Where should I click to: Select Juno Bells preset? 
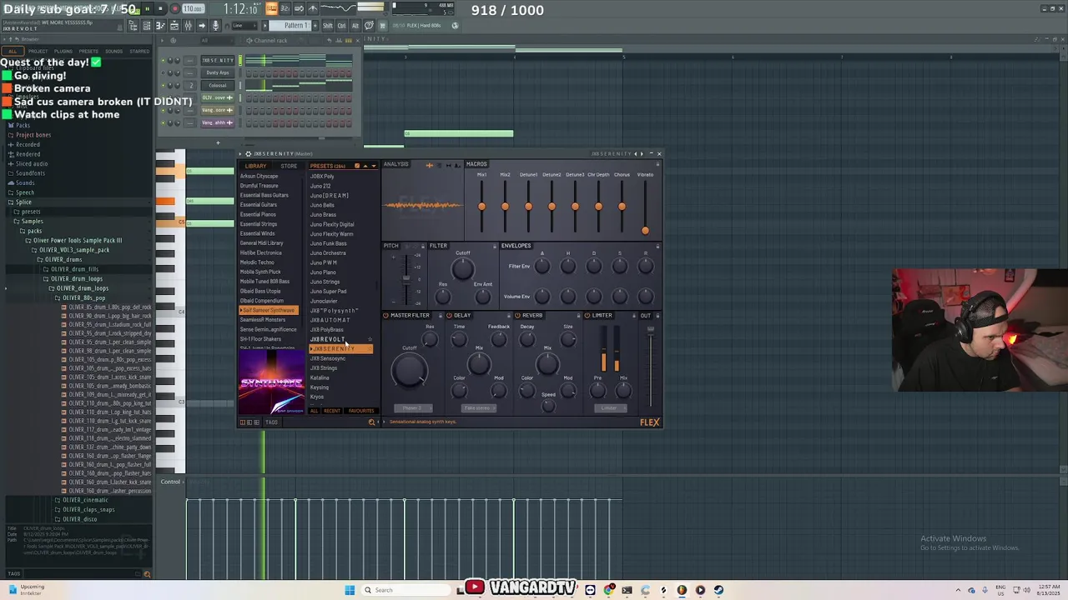[x=322, y=205]
